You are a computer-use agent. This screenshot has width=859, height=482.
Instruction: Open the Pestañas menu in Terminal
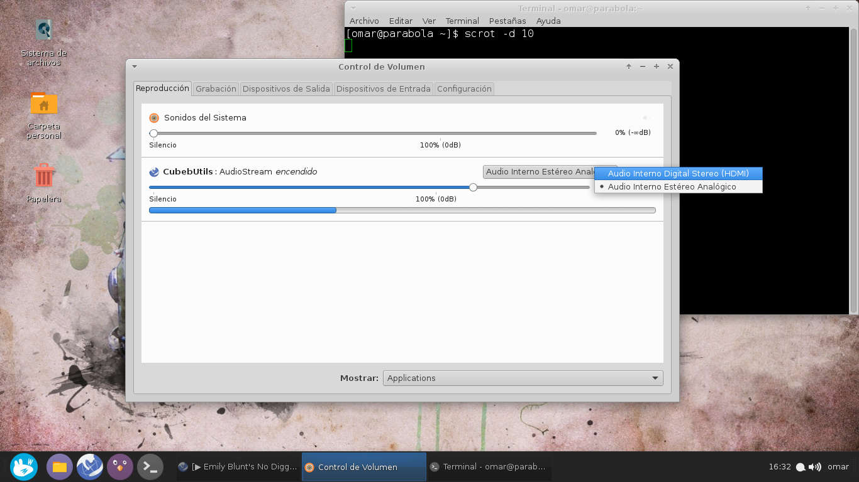[x=507, y=21]
